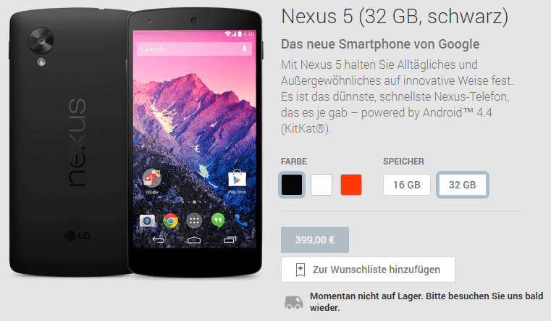
Task: Open the app drawer icon on phone
Action: (x=194, y=221)
